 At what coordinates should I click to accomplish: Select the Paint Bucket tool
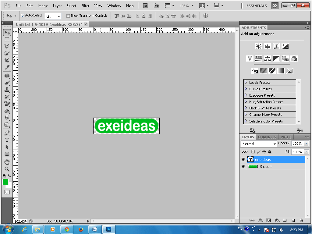click(7, 110)
